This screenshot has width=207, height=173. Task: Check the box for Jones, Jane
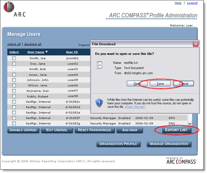pyautogui.click(x=14, y=75)
